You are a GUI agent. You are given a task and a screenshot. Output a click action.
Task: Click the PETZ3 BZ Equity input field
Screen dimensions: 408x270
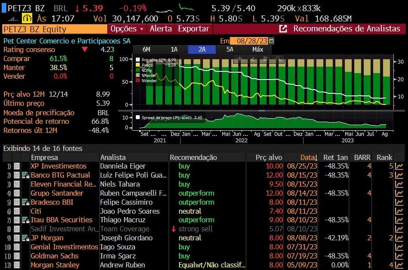tap(54, 29)
